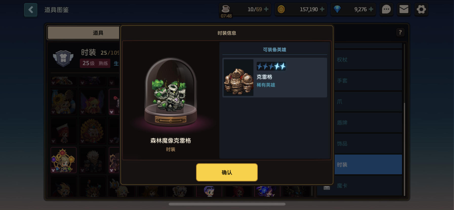Add coffee stamina with plus icon
454x210 pixels.
click(266, 9)
